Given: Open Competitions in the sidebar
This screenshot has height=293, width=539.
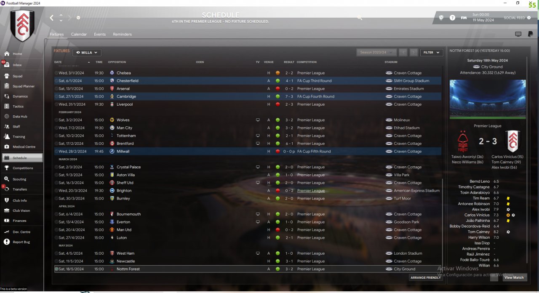Looking at the screenshot, I should (22, 168).
